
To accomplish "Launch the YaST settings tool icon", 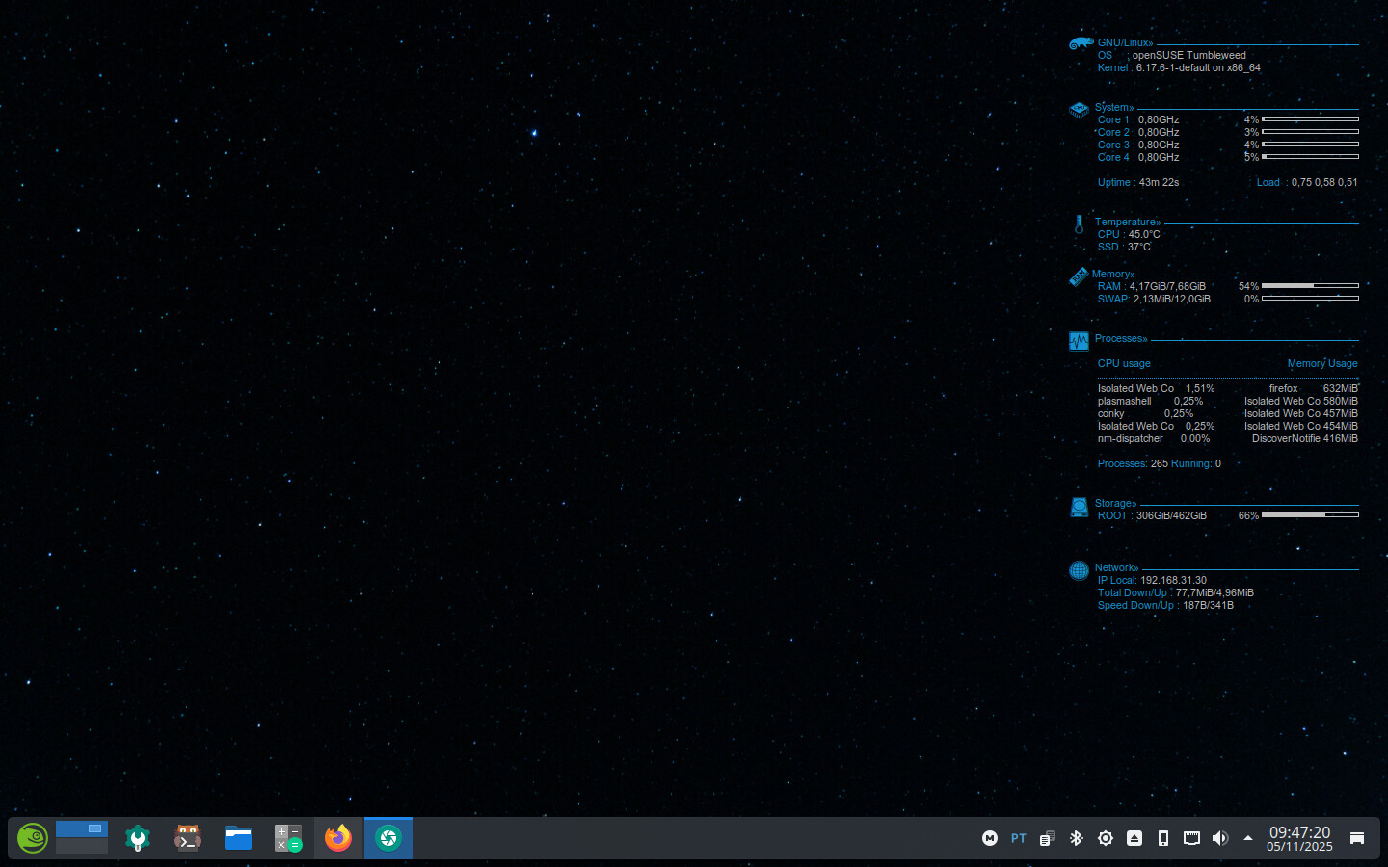I will tap(138, 838).
